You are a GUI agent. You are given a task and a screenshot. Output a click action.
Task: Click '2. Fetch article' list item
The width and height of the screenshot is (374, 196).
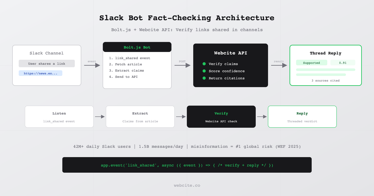126,64
